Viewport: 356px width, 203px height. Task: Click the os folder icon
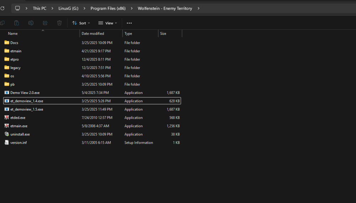7,76
